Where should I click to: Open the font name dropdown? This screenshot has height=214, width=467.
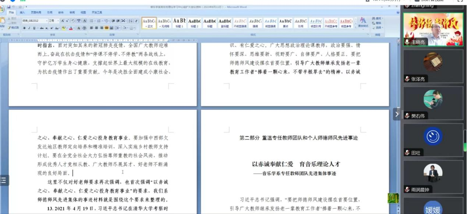tap(46, 21)
